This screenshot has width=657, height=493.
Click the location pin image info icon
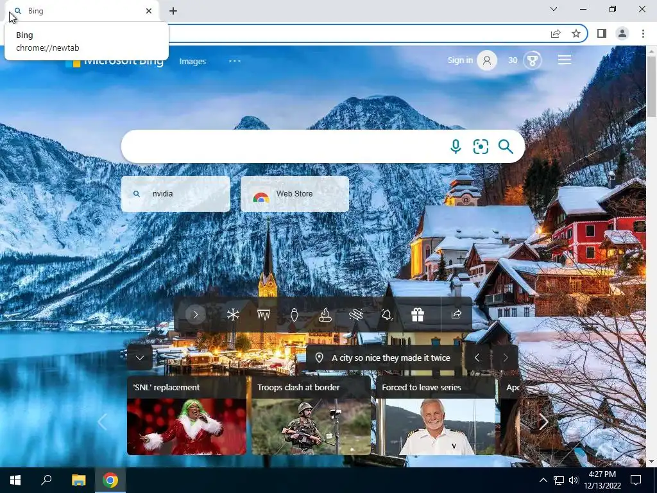[x=319, y=358]
